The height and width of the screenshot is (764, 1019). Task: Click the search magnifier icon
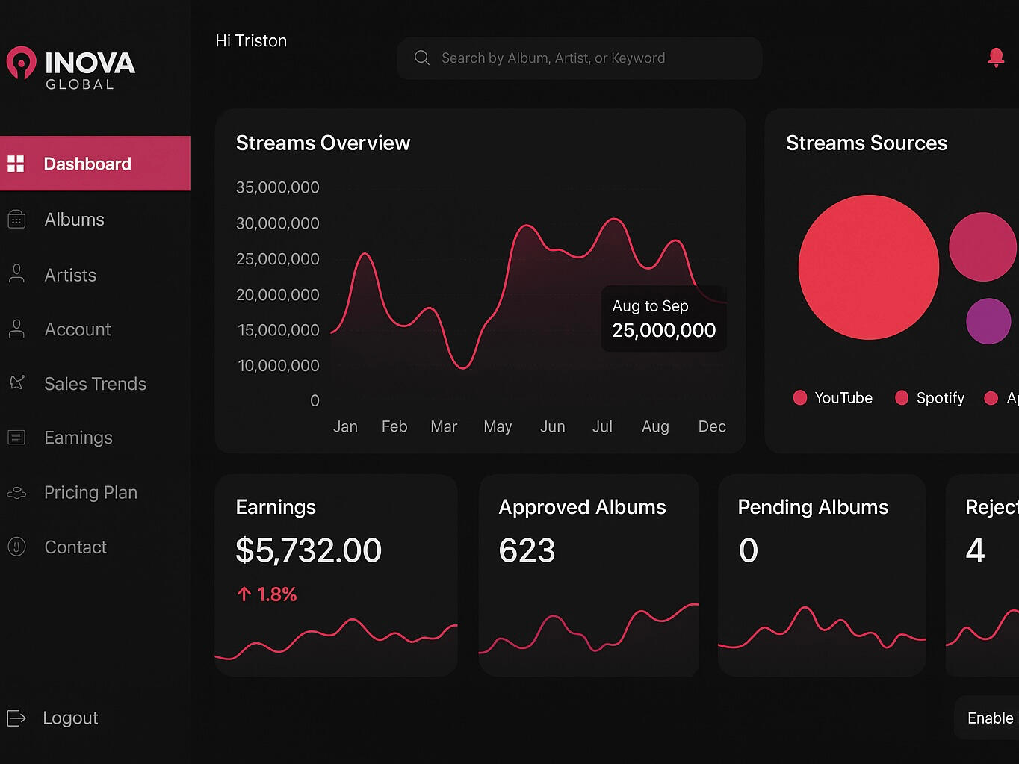click(422, 58)
